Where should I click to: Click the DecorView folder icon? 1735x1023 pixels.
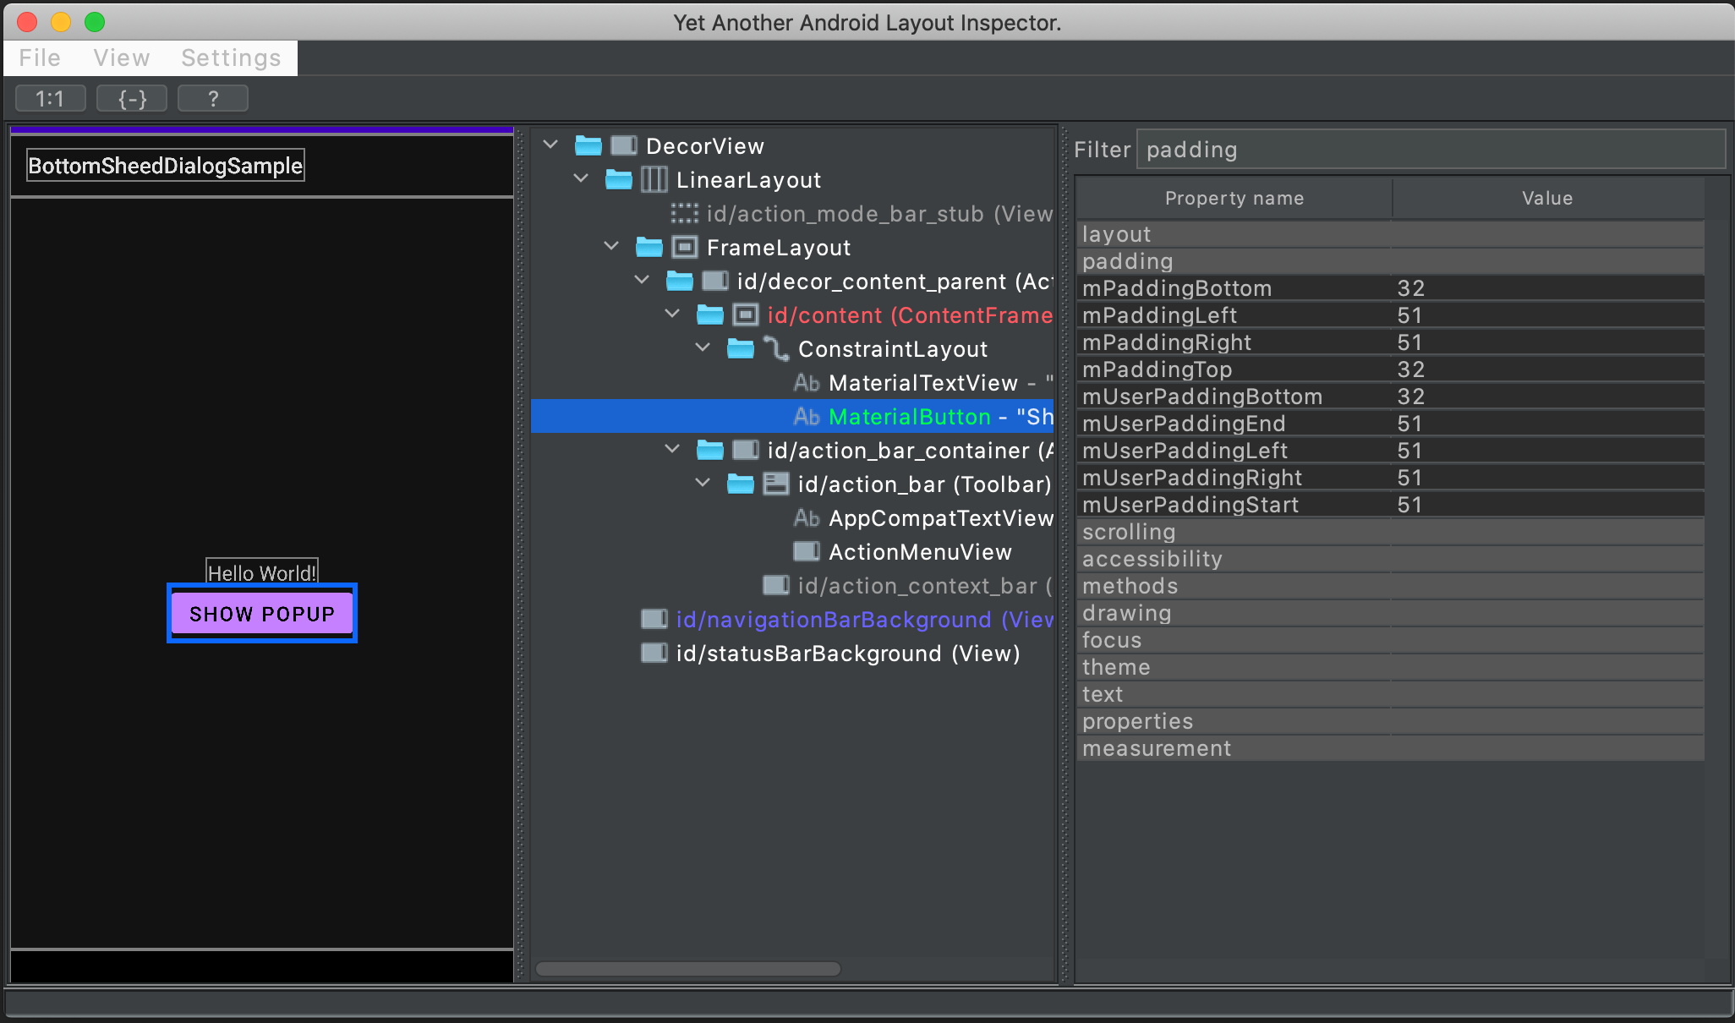588,145
